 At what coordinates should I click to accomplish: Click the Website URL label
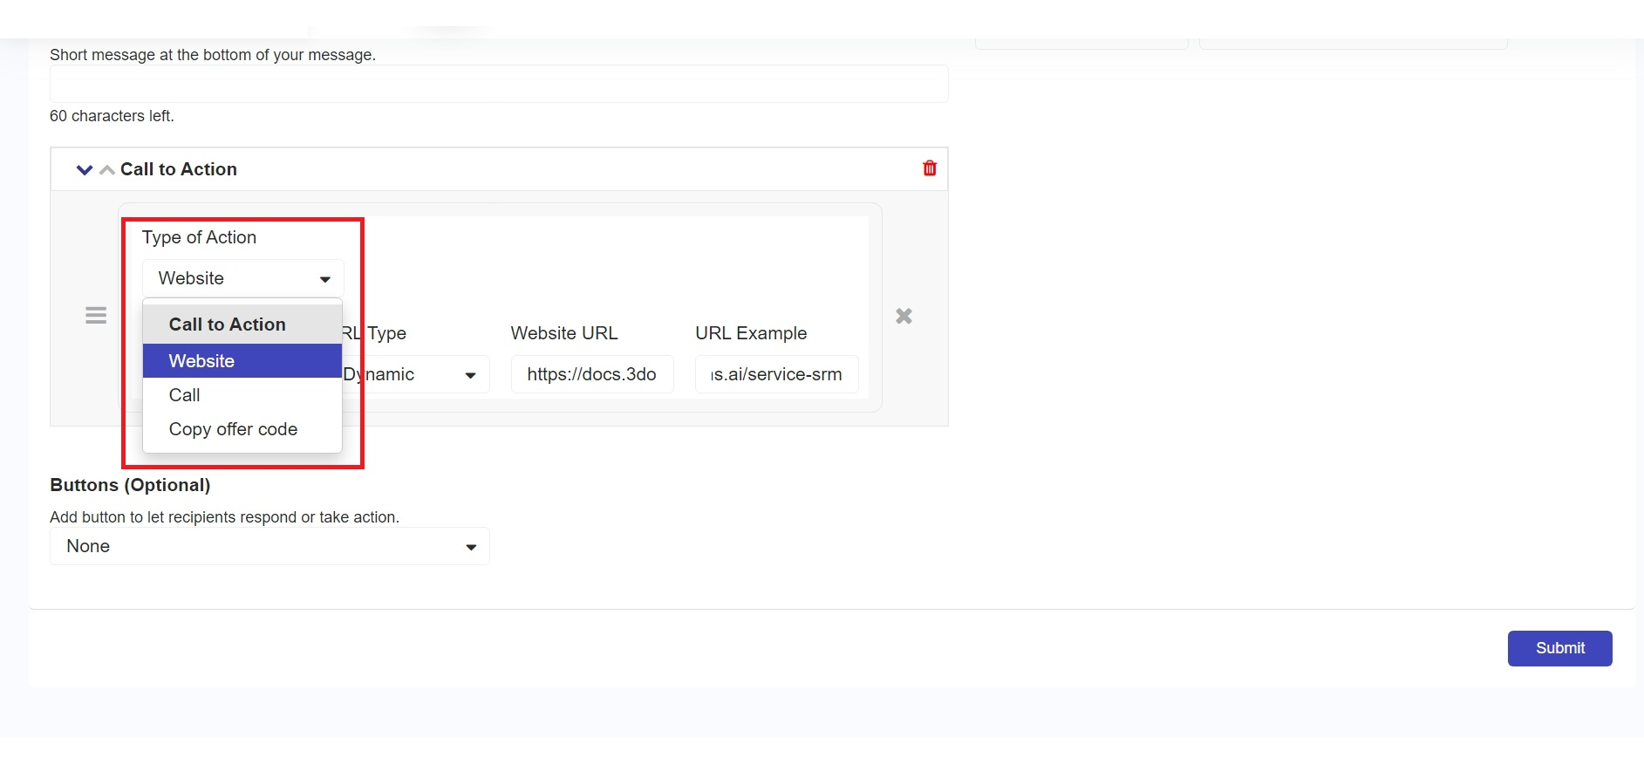point(563,333)
